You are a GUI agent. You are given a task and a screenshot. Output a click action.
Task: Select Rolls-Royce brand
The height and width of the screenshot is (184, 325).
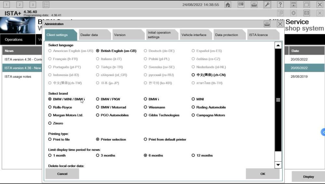click(x=60, y=107)
